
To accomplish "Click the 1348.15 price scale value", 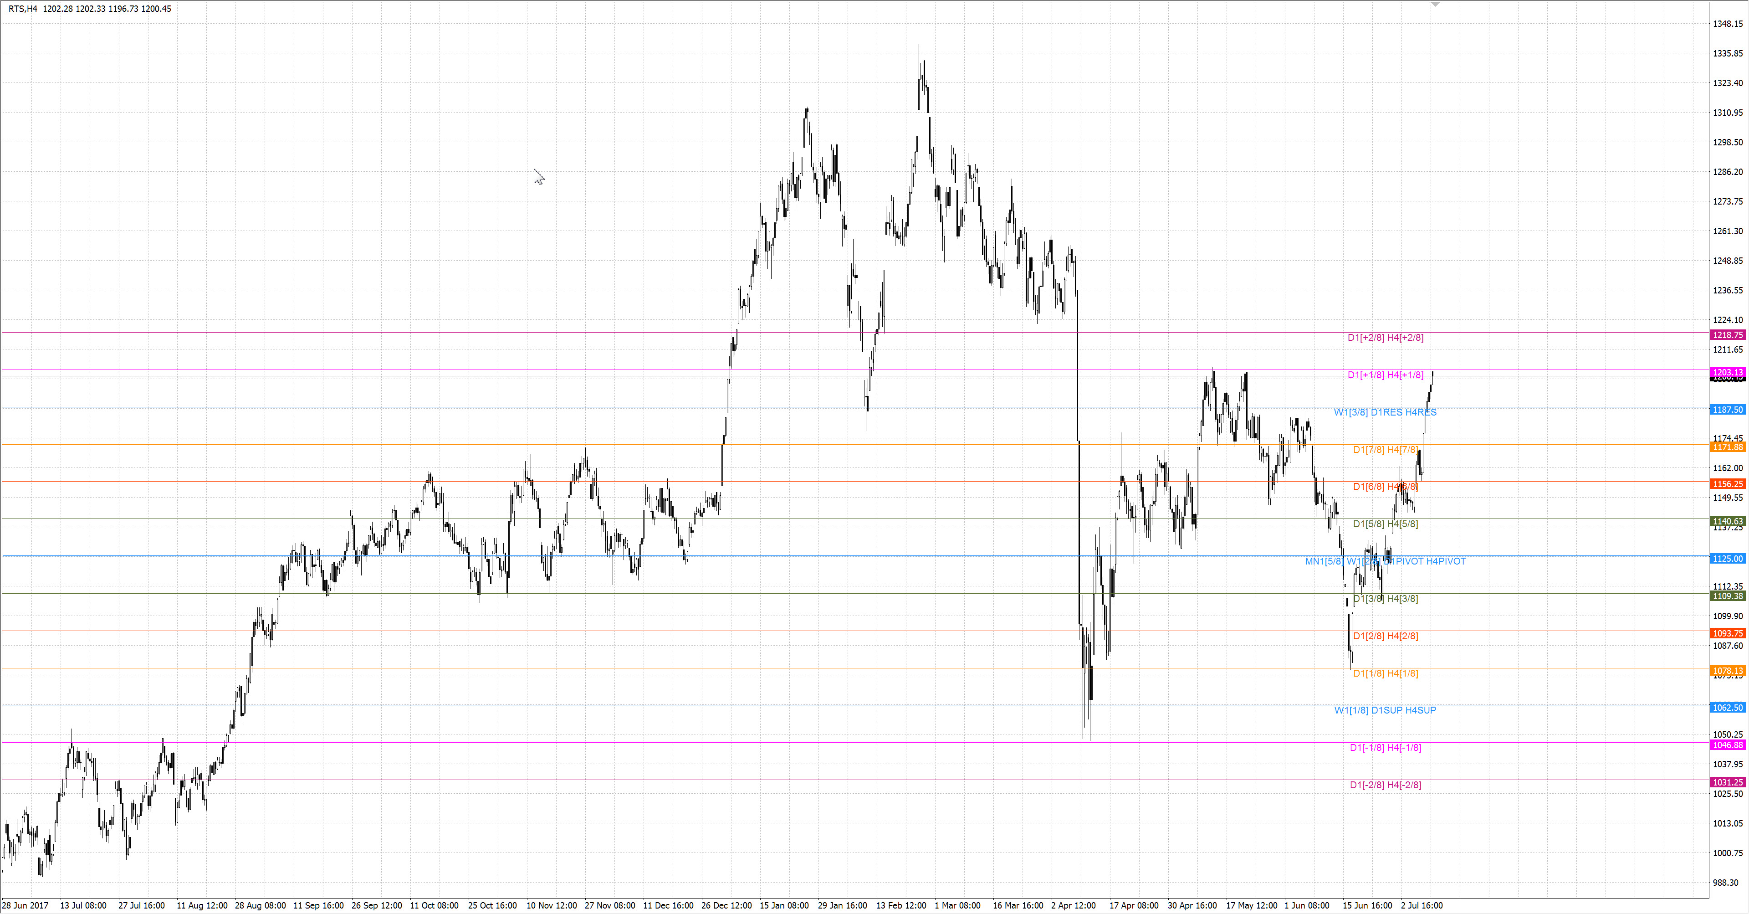I will [x=1727, y=24].
